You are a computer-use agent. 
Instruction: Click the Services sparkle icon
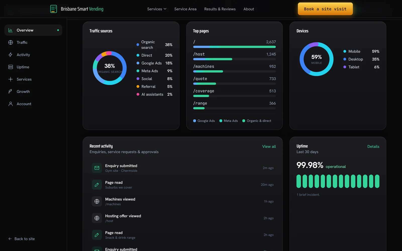pos(11,79)
